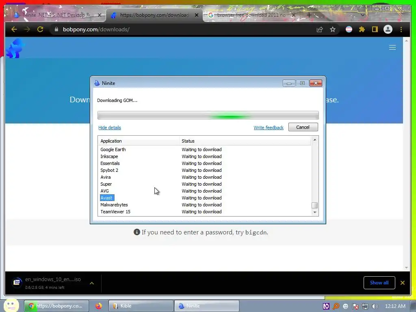Viewport: 416px width, 312px height.
Task: Click the Ninite window title icon
Action: 97,83
